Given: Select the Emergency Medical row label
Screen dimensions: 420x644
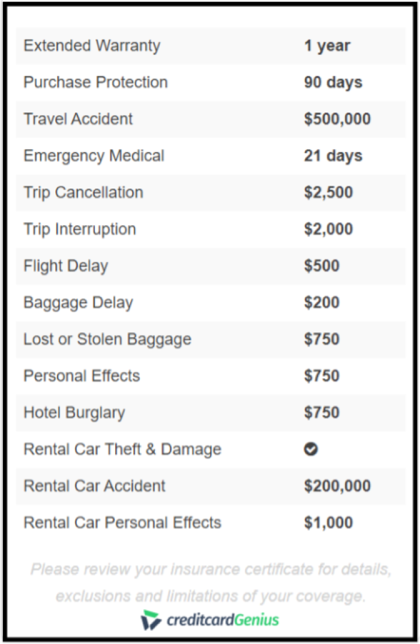Looking at the screenshot, I should click(x=94, y=156).
